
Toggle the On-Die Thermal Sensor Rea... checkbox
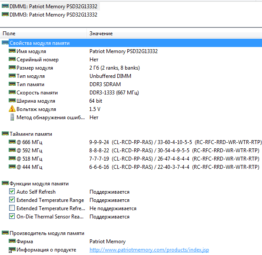(x=12, y=216)
